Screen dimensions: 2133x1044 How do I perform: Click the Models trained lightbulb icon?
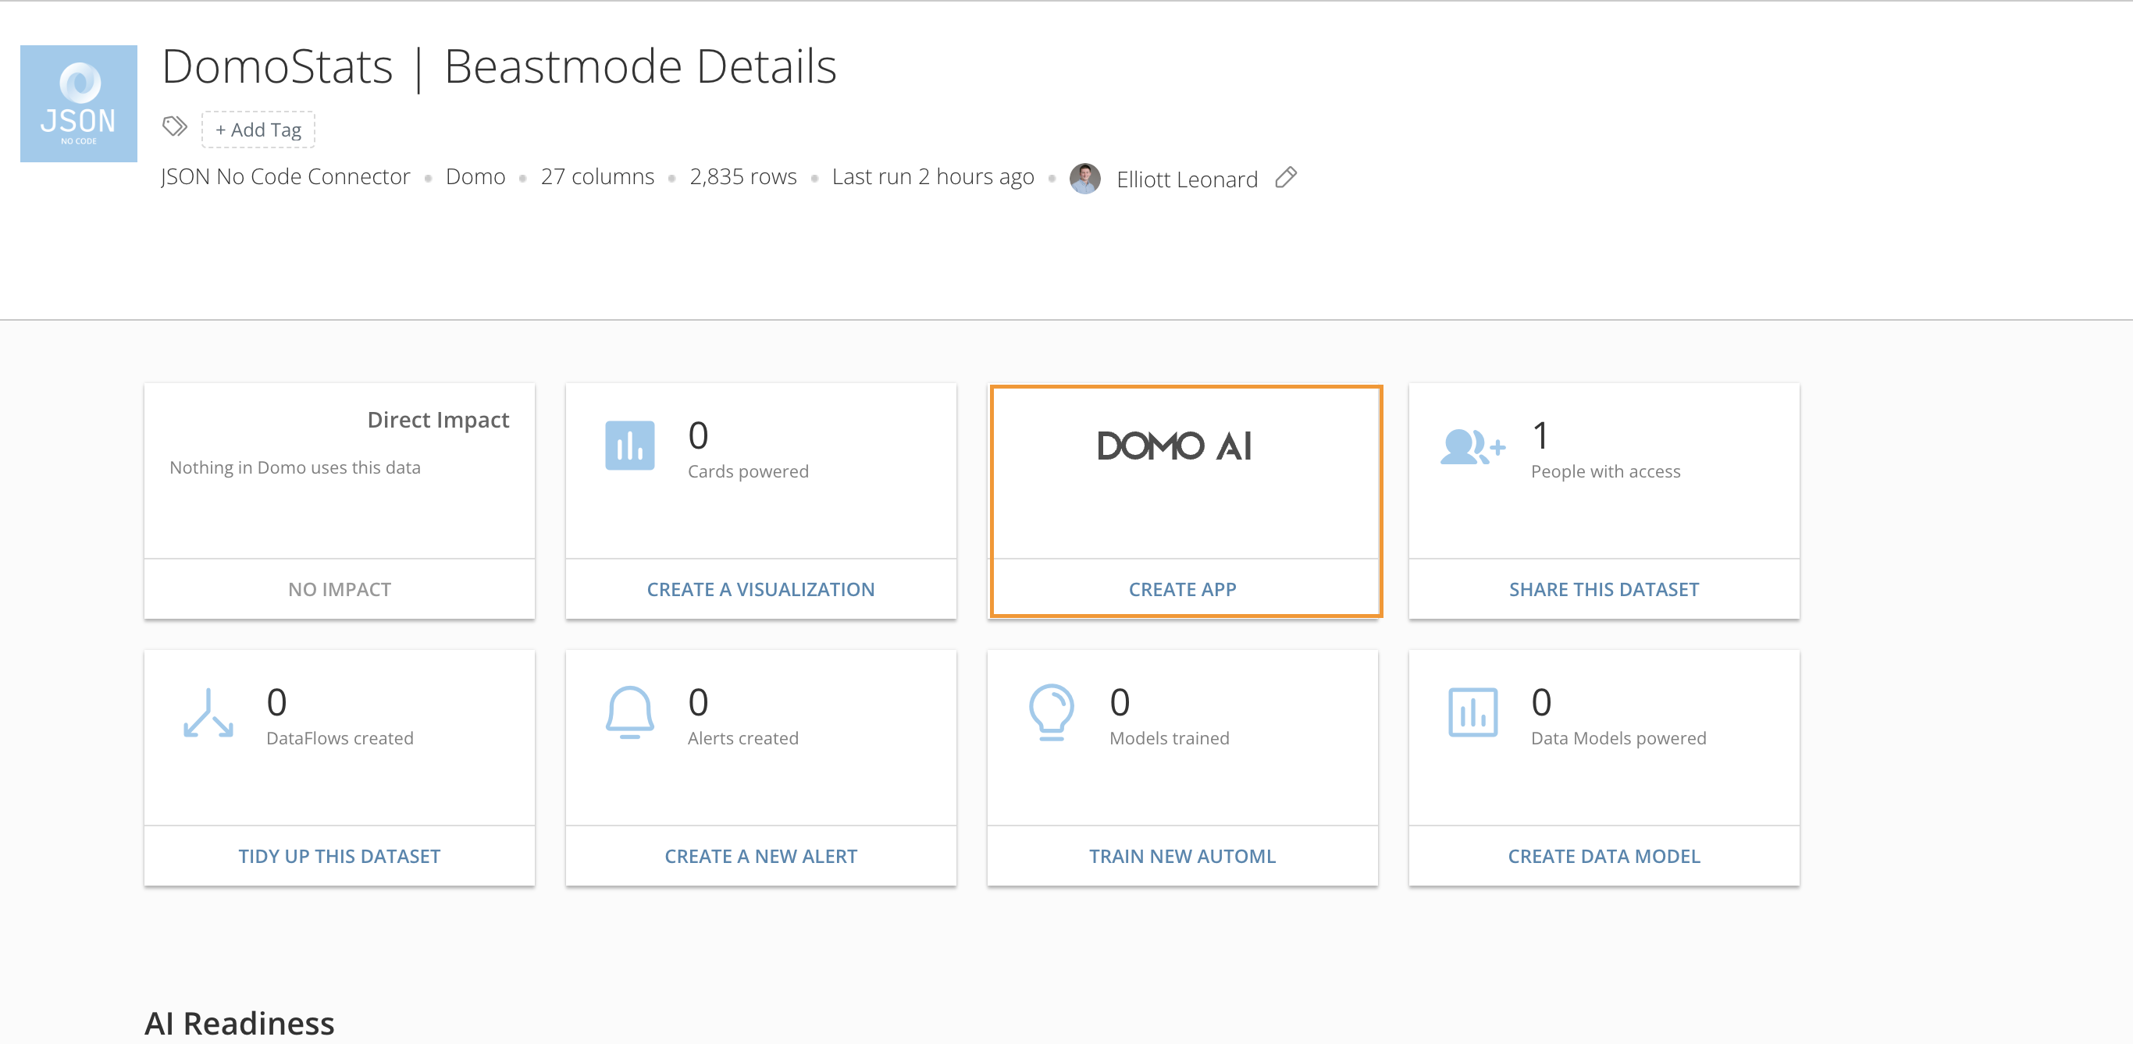pos(1051,712)
